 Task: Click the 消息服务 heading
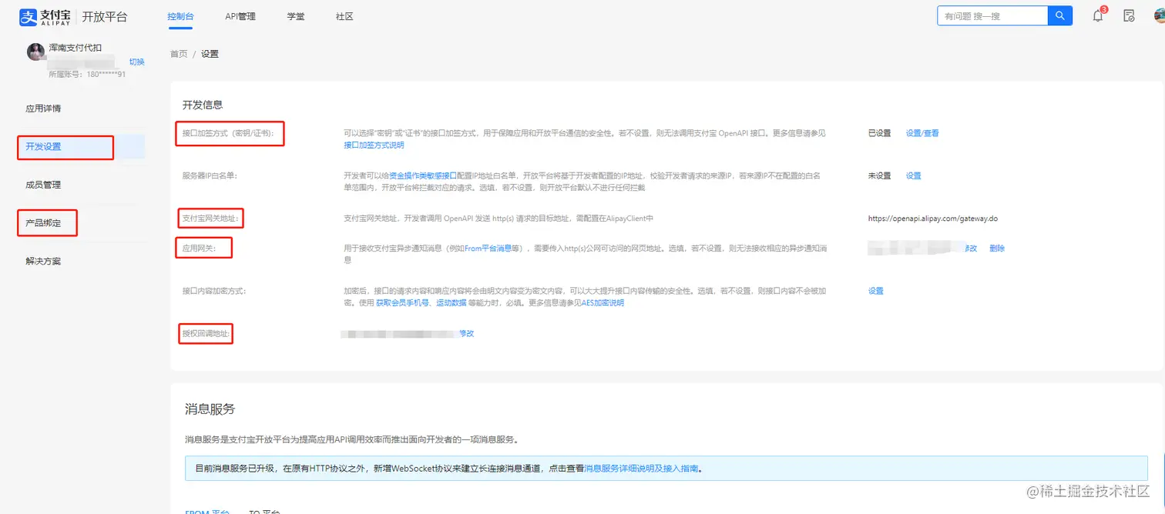[x=210, y=409]
